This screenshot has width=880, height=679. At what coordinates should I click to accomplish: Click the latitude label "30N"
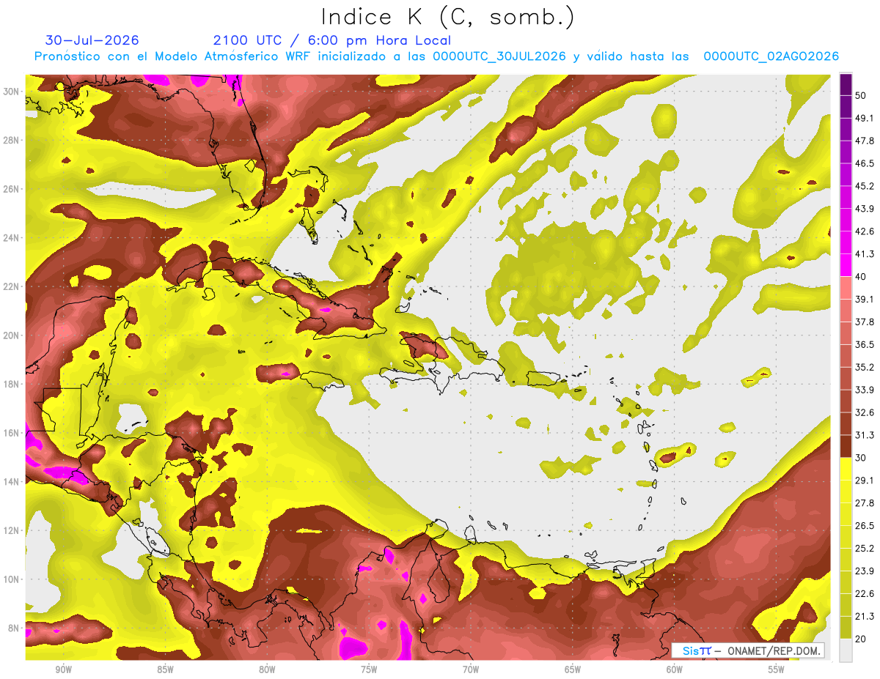[x=11, y=92]
